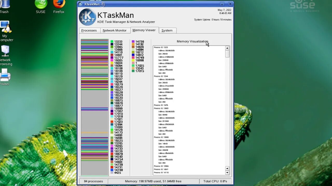Viewport: 332px width, 186px height.
Task: Click the 'Address: b7cce000h' entry
Action: [x=166, y=86]
